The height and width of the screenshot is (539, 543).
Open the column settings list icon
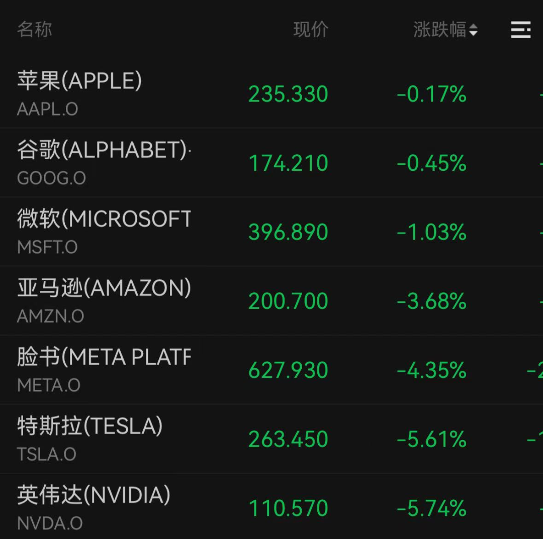pyautogui.click(x=520, y=30)
